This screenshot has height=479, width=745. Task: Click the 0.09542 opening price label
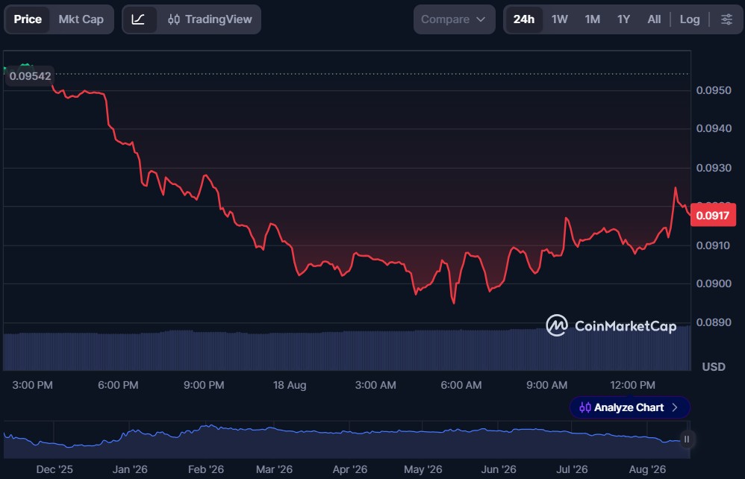click(x=29, y=76)
